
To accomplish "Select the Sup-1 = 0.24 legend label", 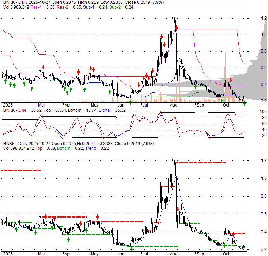I will coord(96,7).
